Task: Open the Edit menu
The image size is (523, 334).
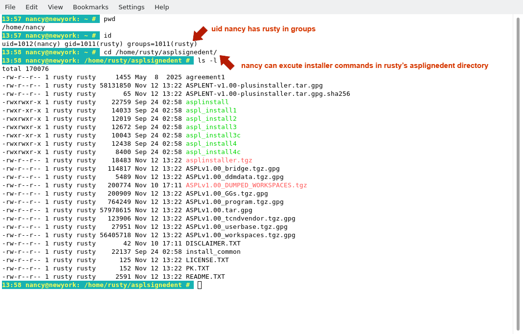Action: (31, 7)
